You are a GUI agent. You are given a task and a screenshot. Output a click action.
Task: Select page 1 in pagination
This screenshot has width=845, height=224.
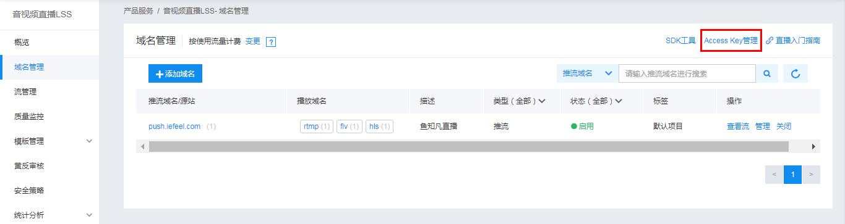(x=792, y=175)
